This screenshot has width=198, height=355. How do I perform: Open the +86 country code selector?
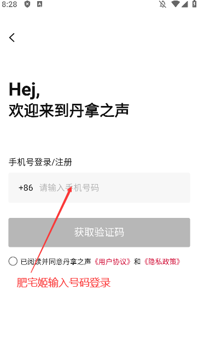(26, 188)
